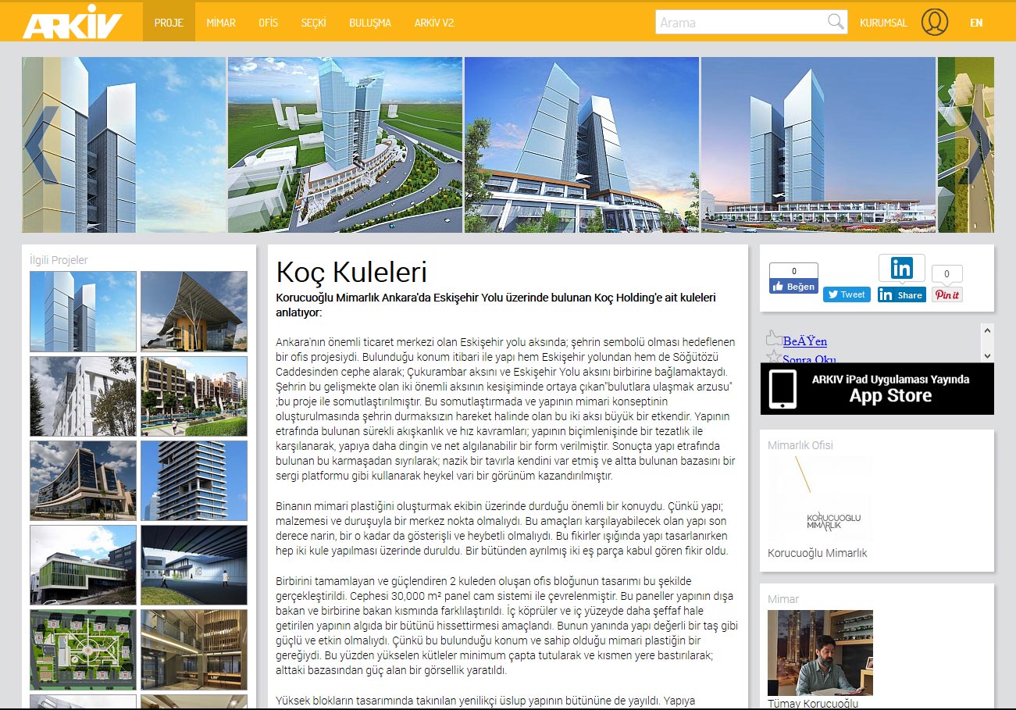Open related project thumbnail with white balconies
The width and height of the screenshot is (1016, 710).
83,396
